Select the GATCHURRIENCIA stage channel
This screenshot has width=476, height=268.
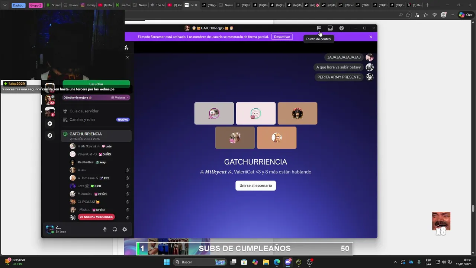pos(96,136)
